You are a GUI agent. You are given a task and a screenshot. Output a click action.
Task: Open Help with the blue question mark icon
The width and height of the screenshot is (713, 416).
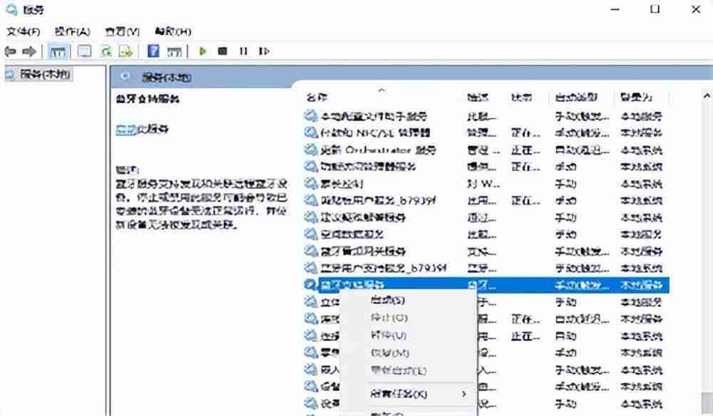pos(154,51)
